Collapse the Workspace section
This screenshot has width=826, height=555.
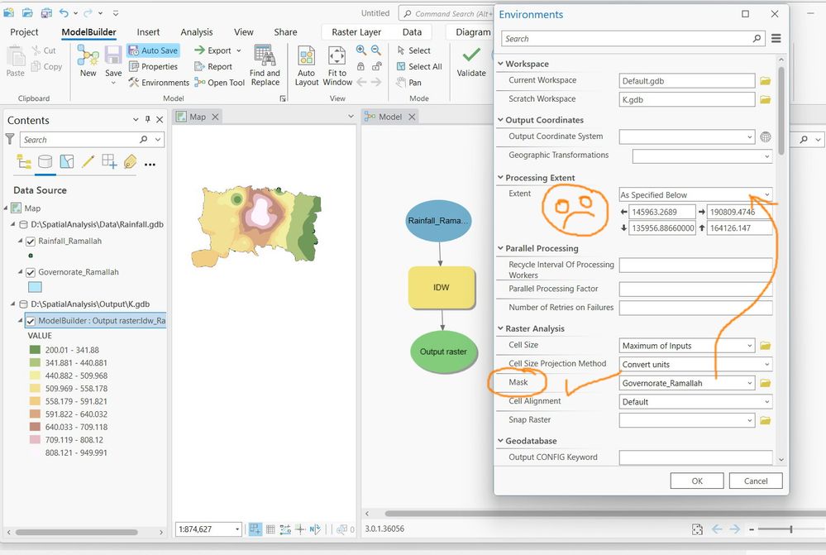tap(500, 64)
